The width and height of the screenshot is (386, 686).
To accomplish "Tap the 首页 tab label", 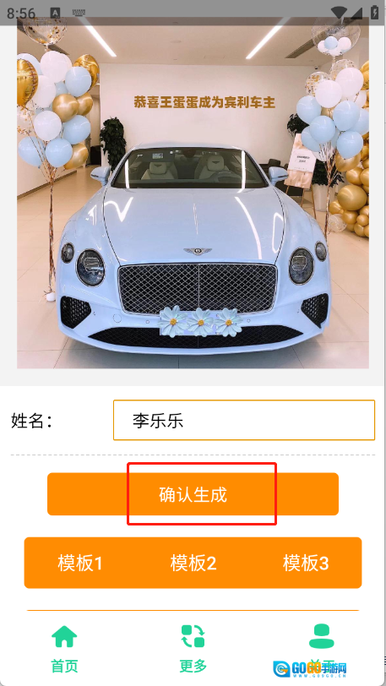I will pos(64,667).
